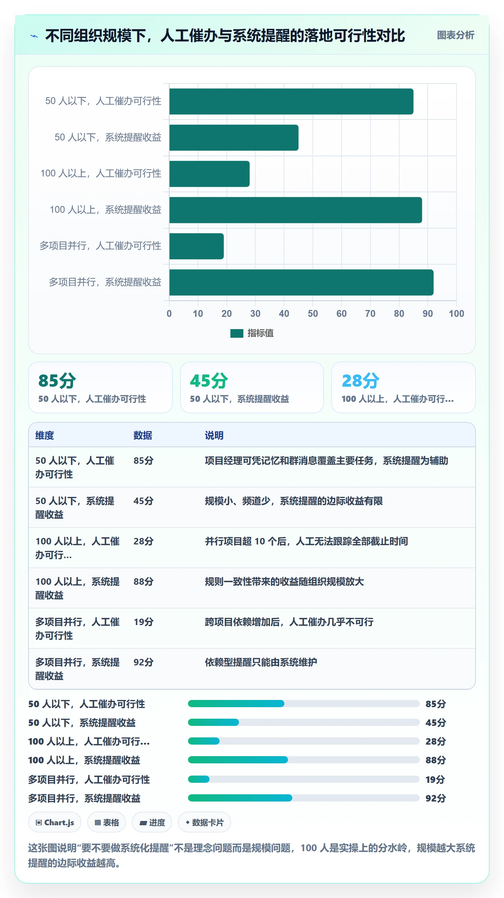Click the 50 人以下 系统提醒收益 chart bar
The width and height of the screenshot is (504, 898).
(234, 138)
